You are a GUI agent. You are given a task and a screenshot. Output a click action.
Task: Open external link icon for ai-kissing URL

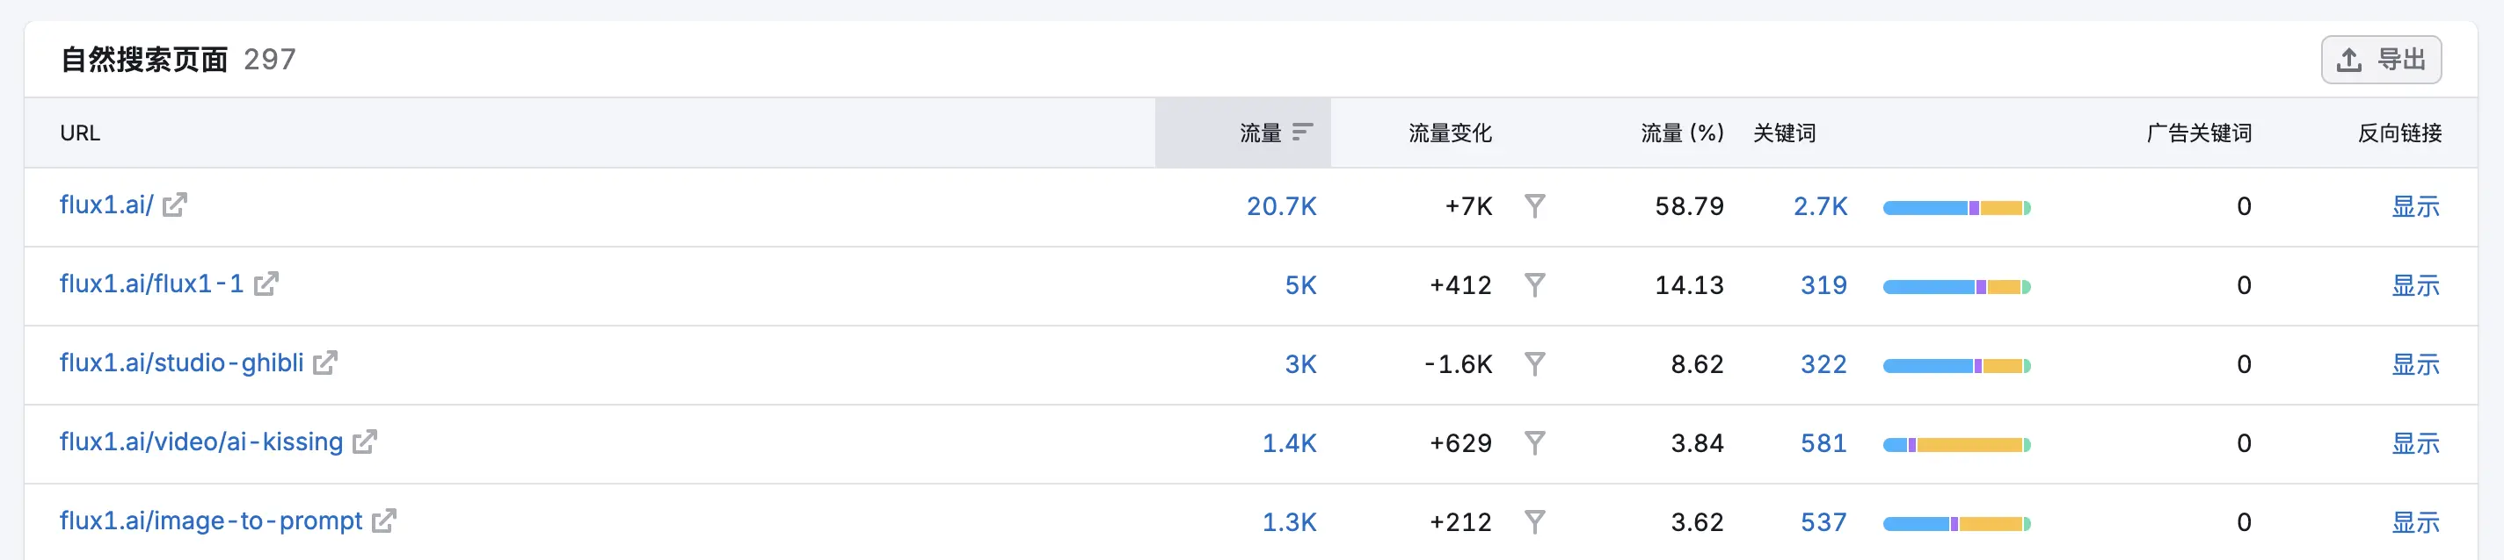click(366, 442)
